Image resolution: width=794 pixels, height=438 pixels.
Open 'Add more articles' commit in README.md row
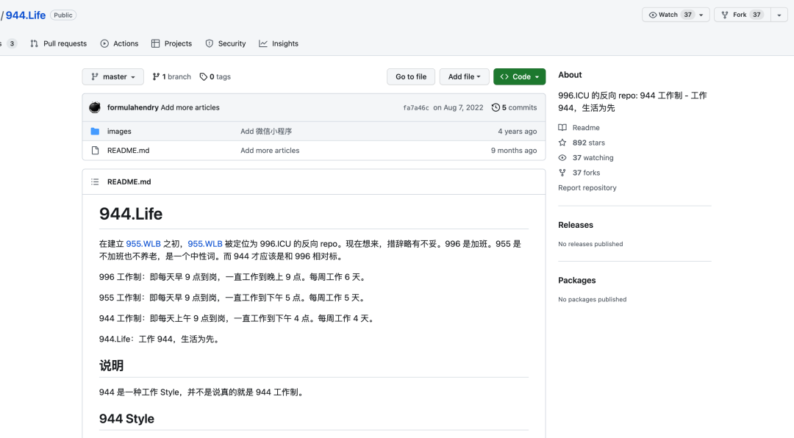click(x=270, y=151)
